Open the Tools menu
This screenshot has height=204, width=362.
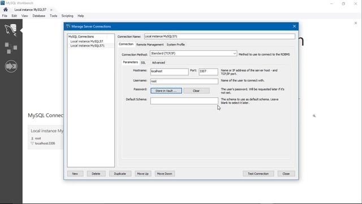coord(53,16)
